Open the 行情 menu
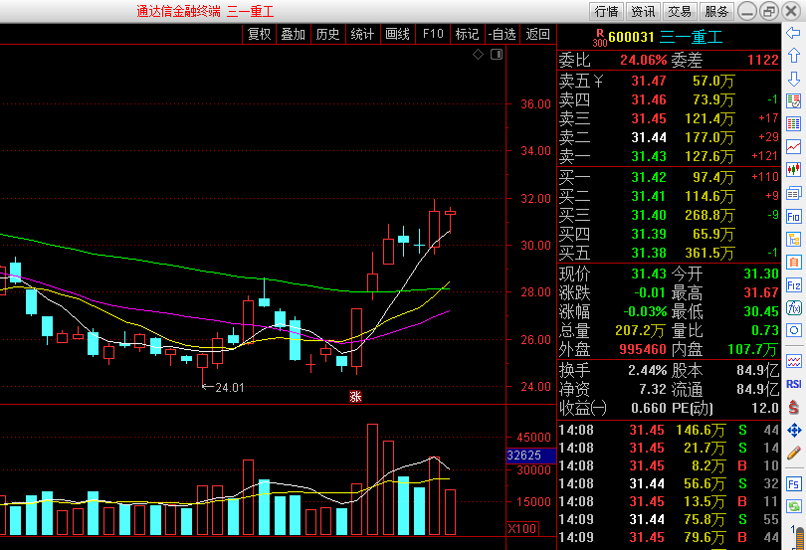 coord(606,11)
